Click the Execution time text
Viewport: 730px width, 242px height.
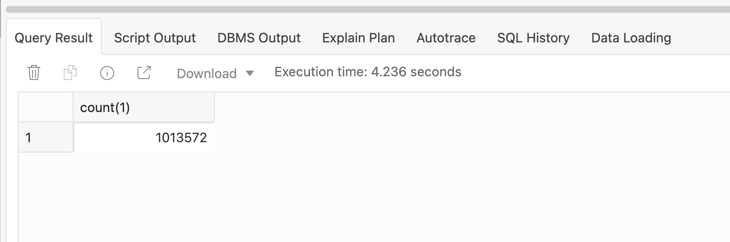point(367,72)
